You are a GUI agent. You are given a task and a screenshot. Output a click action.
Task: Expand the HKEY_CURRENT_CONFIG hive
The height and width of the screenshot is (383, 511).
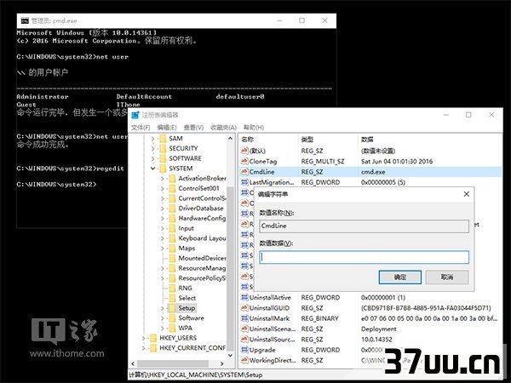tap(143, 348)
